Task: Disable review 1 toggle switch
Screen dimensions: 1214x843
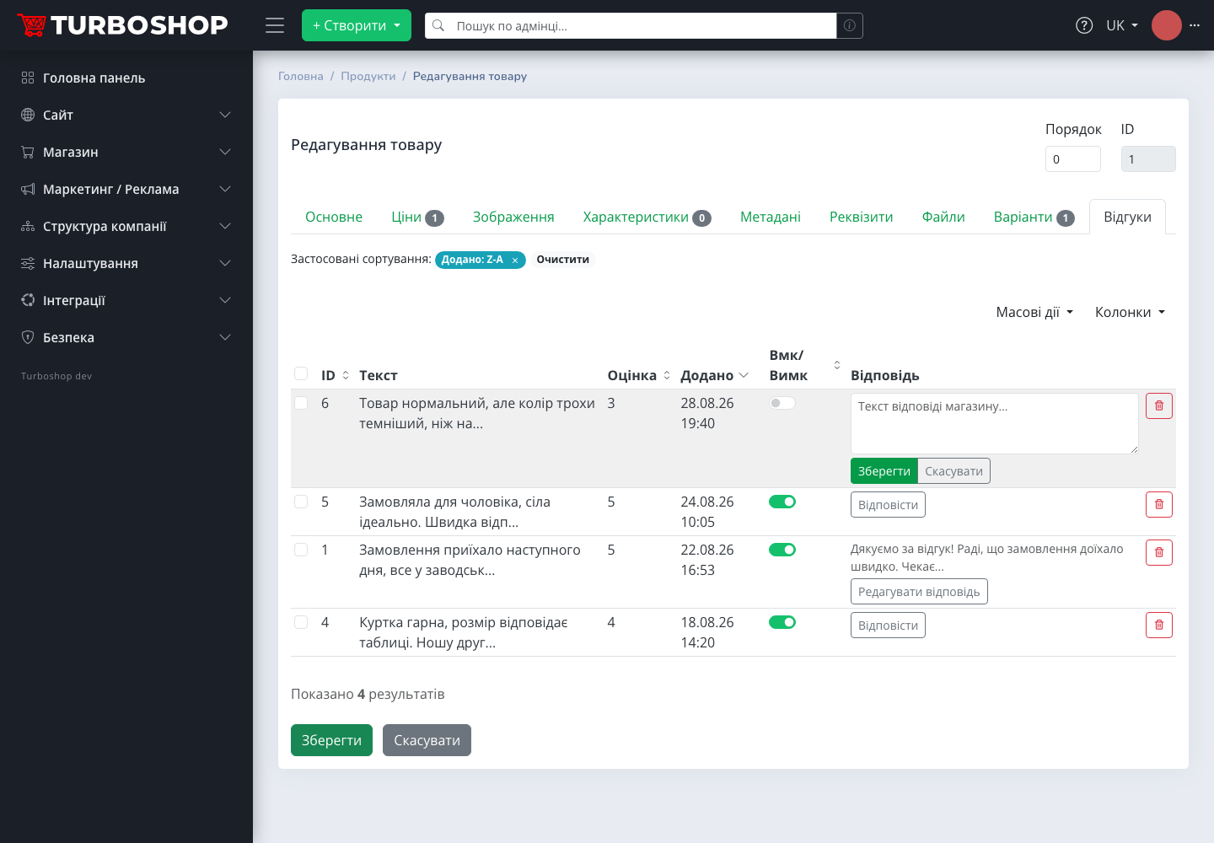Action: coord(782,550)
